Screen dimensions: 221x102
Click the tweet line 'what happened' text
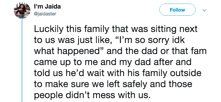[x=66, y=52]
